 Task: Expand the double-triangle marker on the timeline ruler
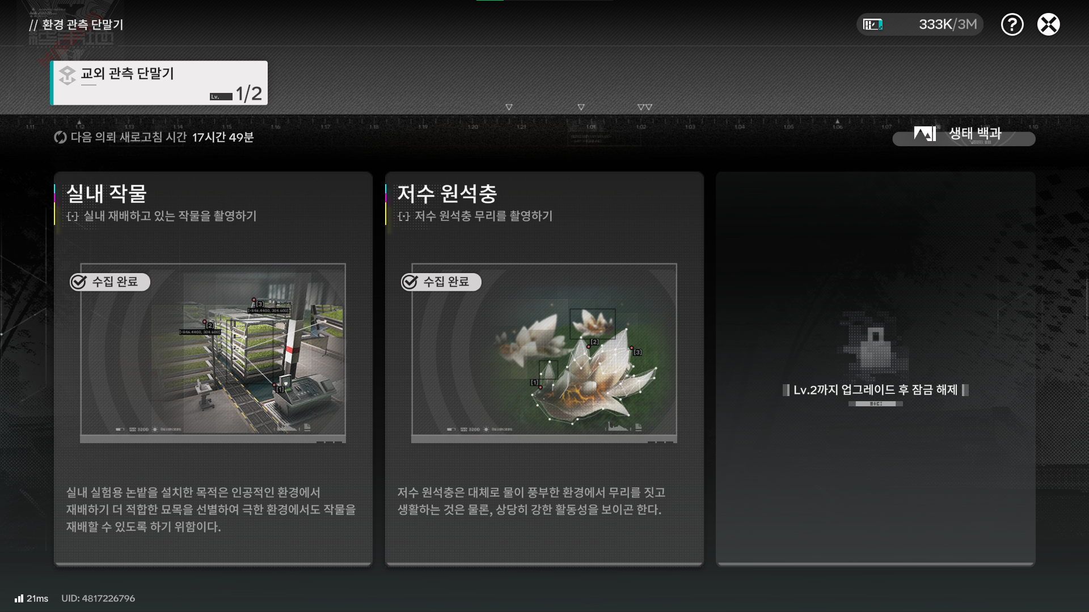645,107
